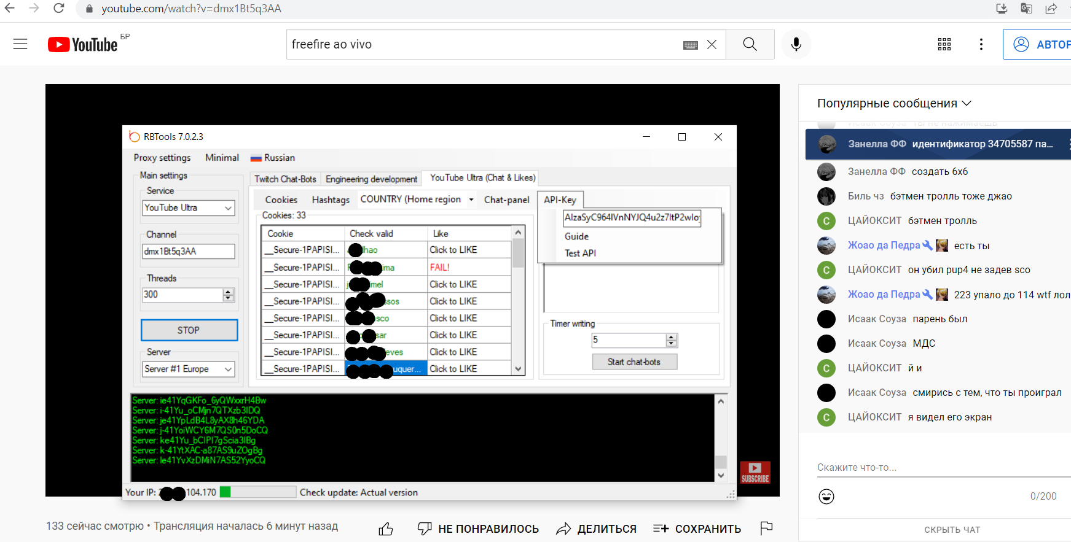Click the СОХРАНИТЬ save button
The height and width of the screenshot is (542, 1071).
click(697, 528)
